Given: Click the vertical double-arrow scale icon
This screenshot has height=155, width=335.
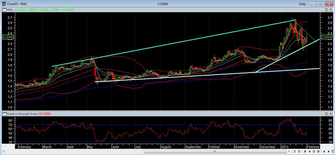Looking at the screenshot, I should [305, 151].
